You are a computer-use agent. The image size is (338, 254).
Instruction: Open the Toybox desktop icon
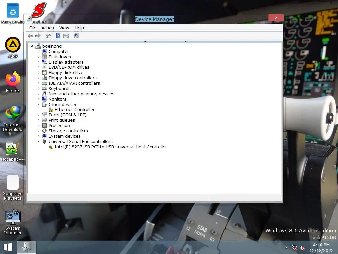point(39,13)
